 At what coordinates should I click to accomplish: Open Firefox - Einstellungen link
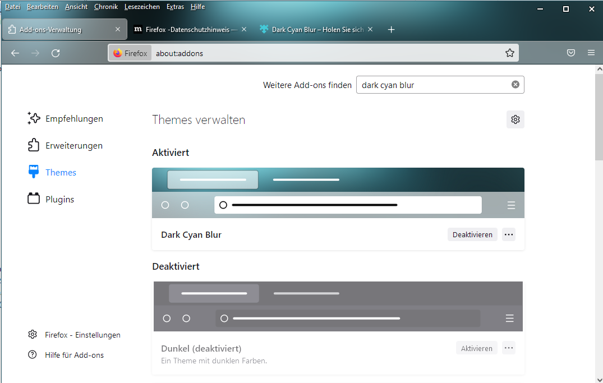click(82, 335)
